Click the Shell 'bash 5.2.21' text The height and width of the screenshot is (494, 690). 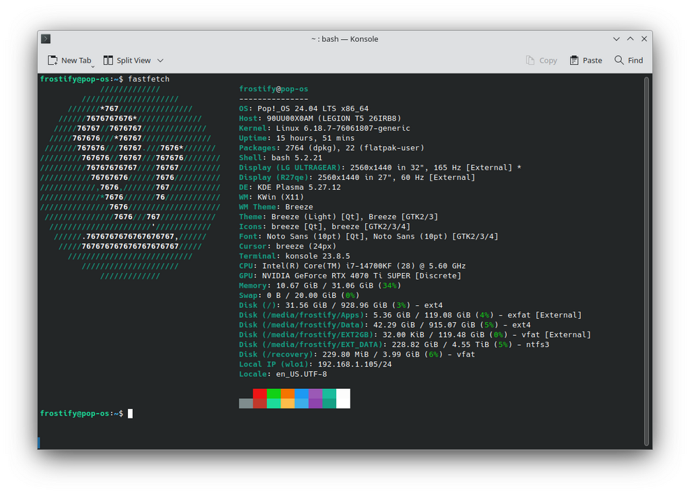click(x=296, y=158)
